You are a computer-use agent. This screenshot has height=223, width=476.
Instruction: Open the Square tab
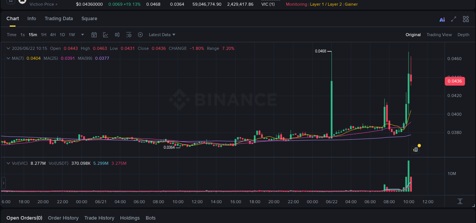point(89,19)
